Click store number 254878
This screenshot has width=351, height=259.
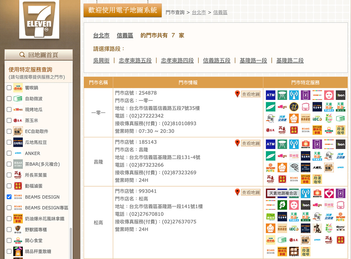point(148,93)
